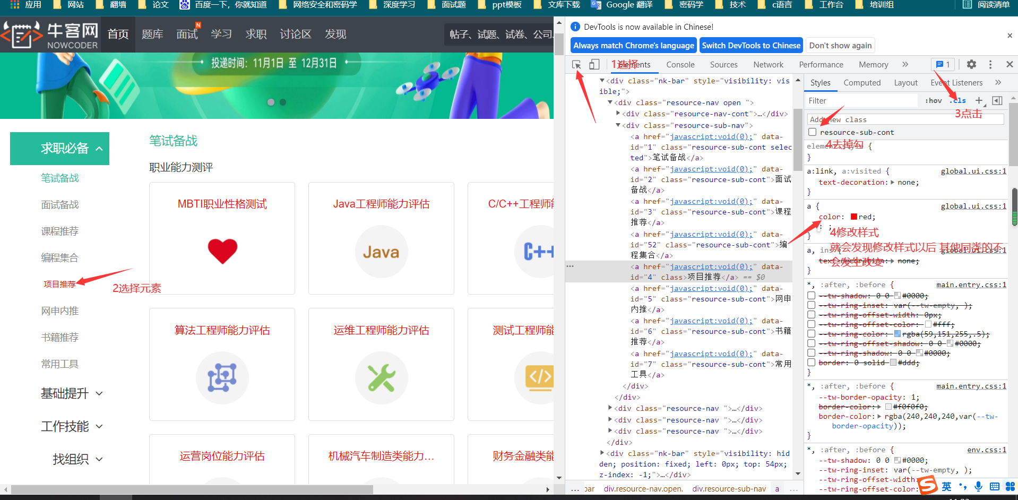This screenshot has height=500, width=1018.
Task: Expand the 工作技能 menu section
Action: click(72, 426)
